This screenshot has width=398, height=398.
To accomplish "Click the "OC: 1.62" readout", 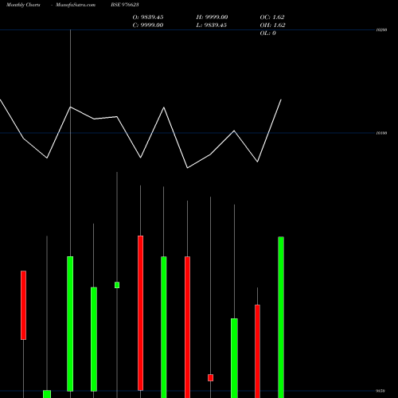I will click(x=272, y=17).
